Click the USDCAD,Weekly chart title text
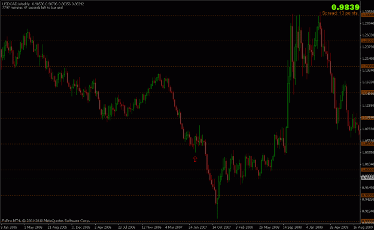Image resolution: width=374 pixels, height=230 pixels. tap(16, 4)
